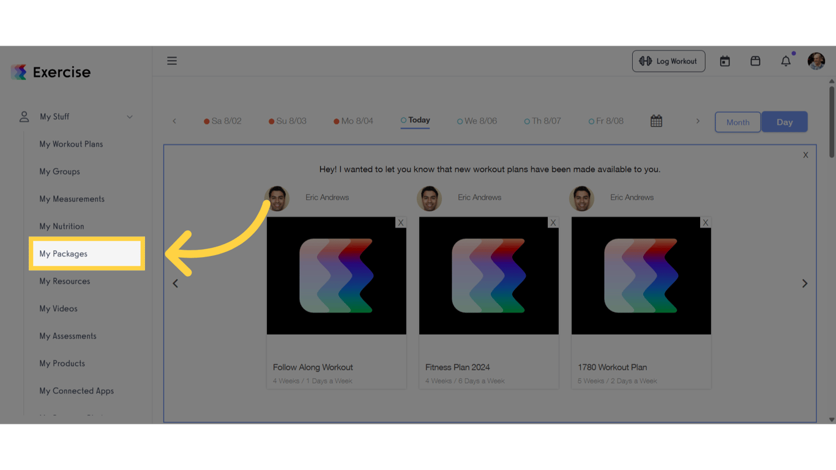
Task: Click the new workout plans announcement message
Action: (490, 170)
